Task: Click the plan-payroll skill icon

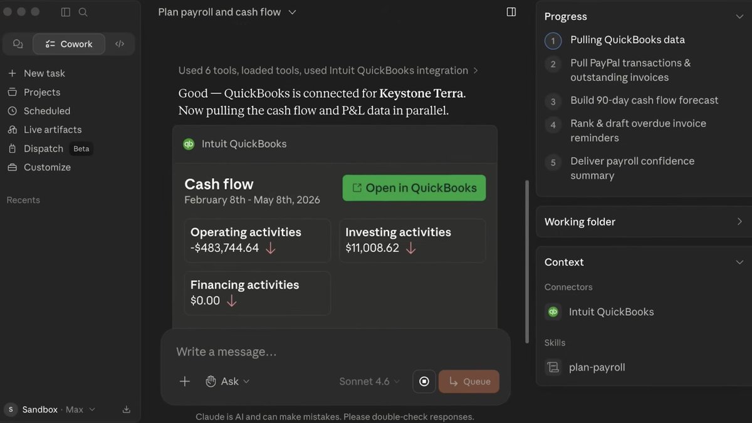Action: coord(553,367)
